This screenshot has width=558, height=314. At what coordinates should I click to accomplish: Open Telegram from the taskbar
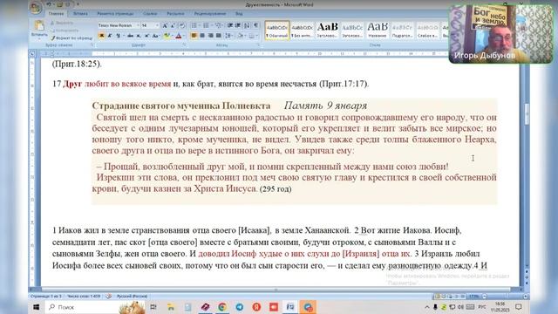(x=240, y=307)
